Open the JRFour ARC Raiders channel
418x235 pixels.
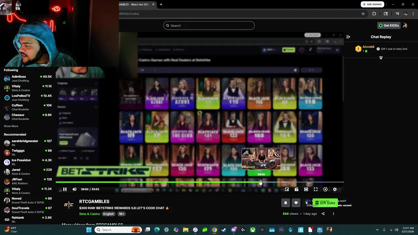click(x=28, y=181)
